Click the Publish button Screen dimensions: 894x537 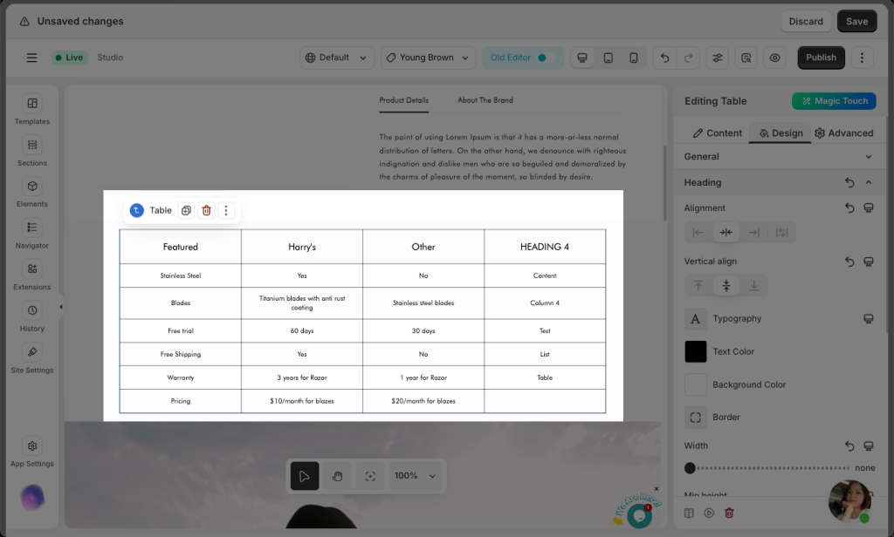821,58
